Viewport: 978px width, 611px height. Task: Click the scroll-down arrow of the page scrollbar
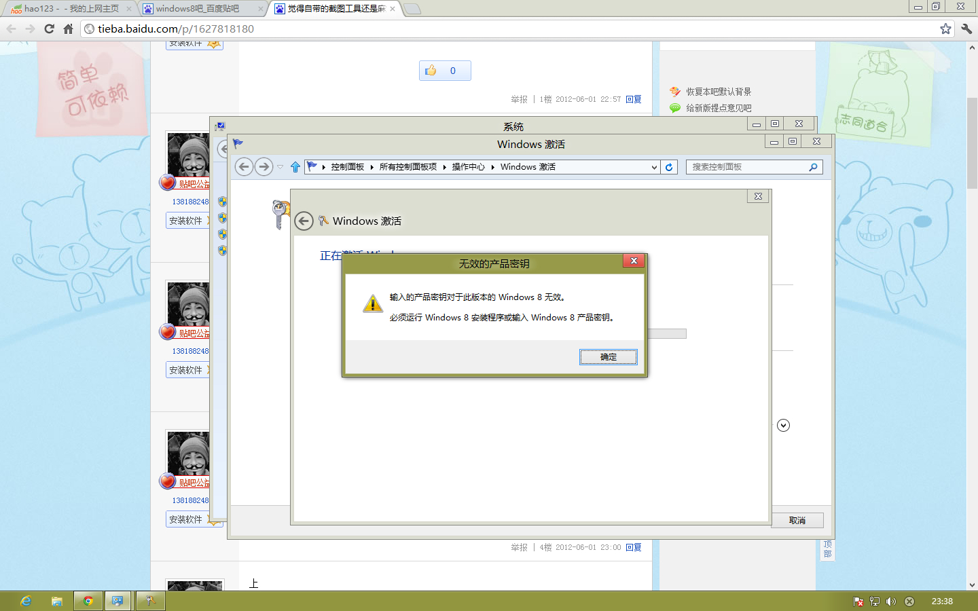[972, 585]
